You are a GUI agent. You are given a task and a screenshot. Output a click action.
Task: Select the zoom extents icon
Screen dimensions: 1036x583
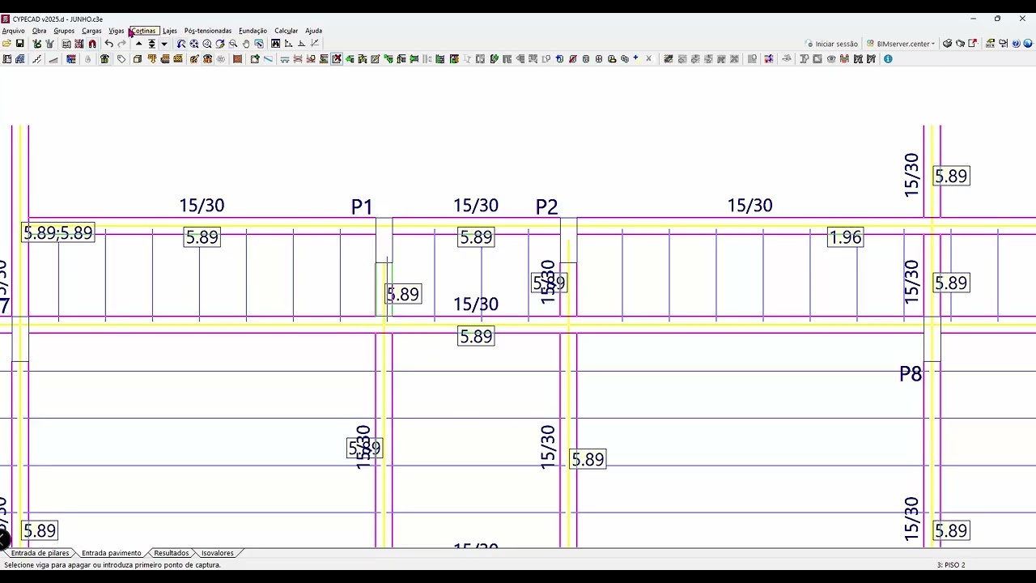(x=194, y=44)
